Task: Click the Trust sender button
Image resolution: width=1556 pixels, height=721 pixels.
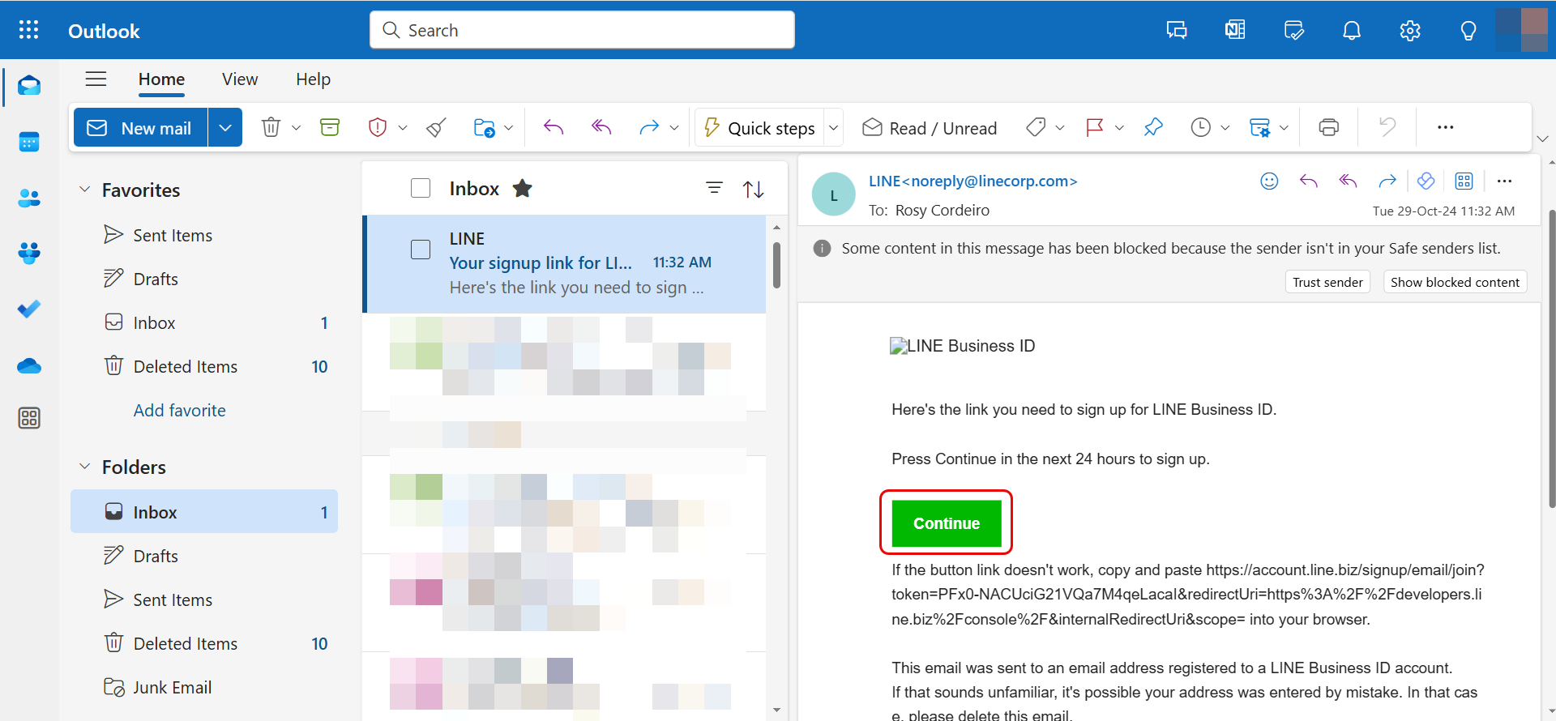Action: 1327,282
